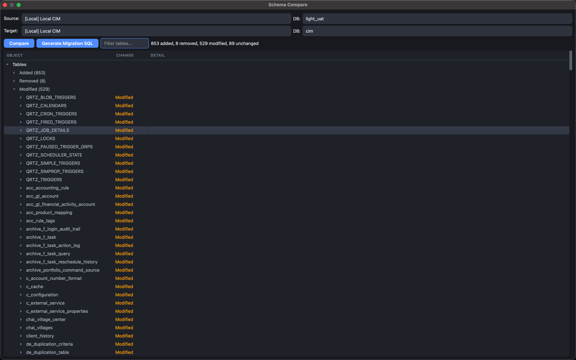Viewport: 576px width, 360px height.
Task: Collapse the Tables tree node
Action: tap(7, 64)
